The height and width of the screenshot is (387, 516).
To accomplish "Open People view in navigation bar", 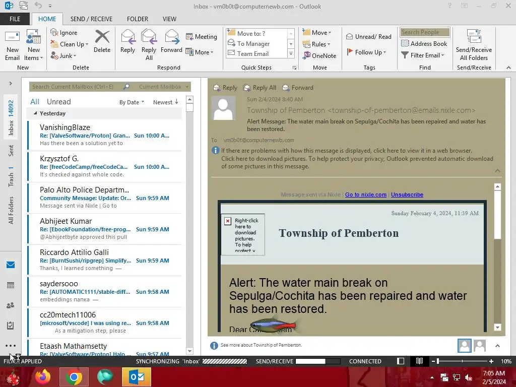I will (11, 305).
